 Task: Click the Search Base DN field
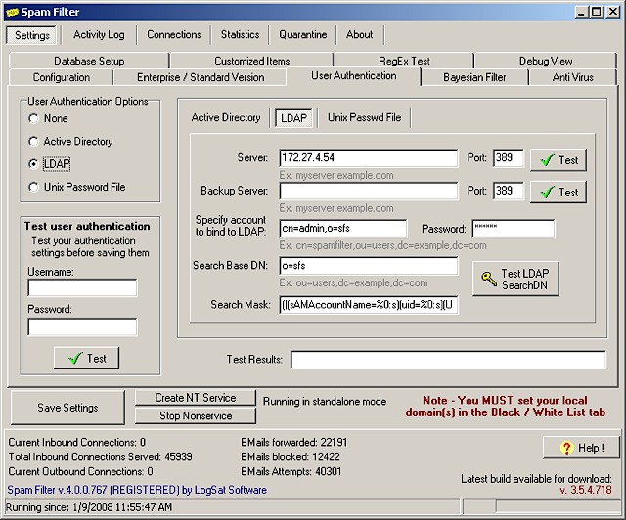[x=369, y=266]
